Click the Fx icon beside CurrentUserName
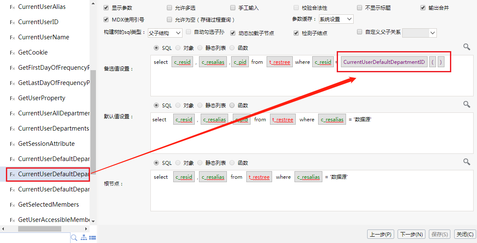This screenshot has height=243, width=477. [13, 38]
